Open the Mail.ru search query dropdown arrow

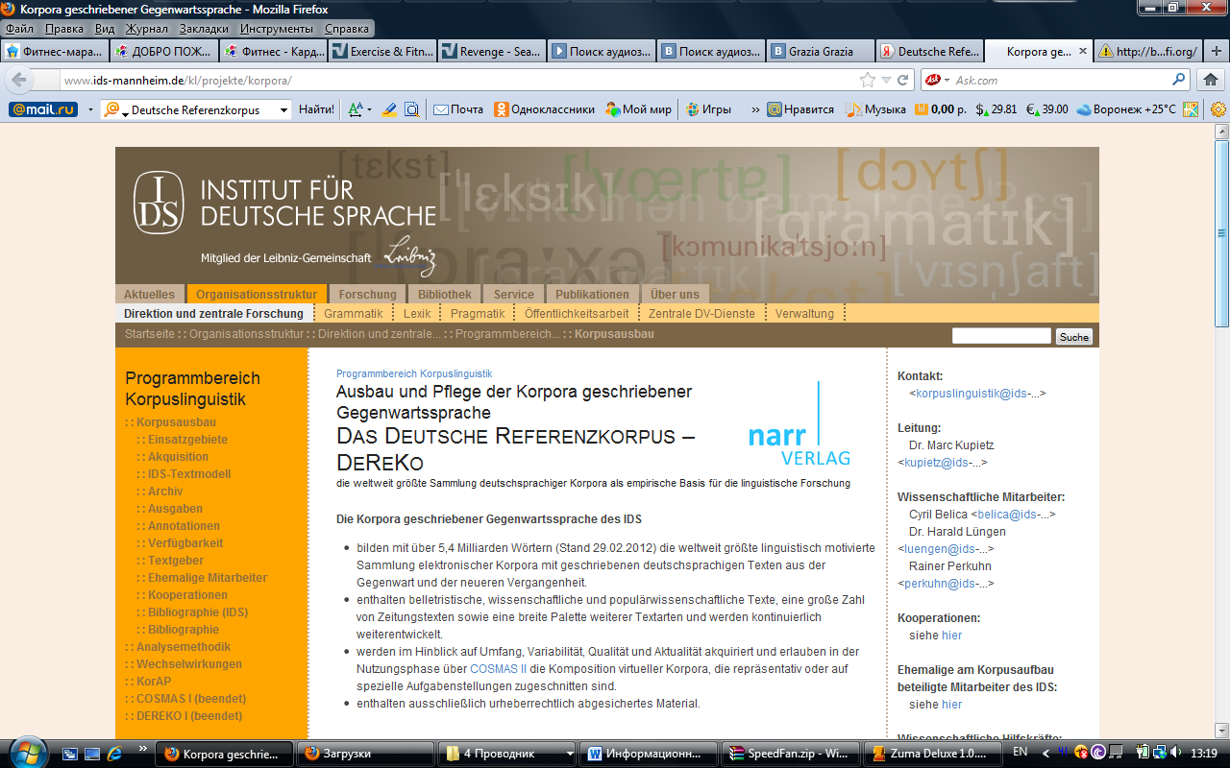[x=283, y=110]
